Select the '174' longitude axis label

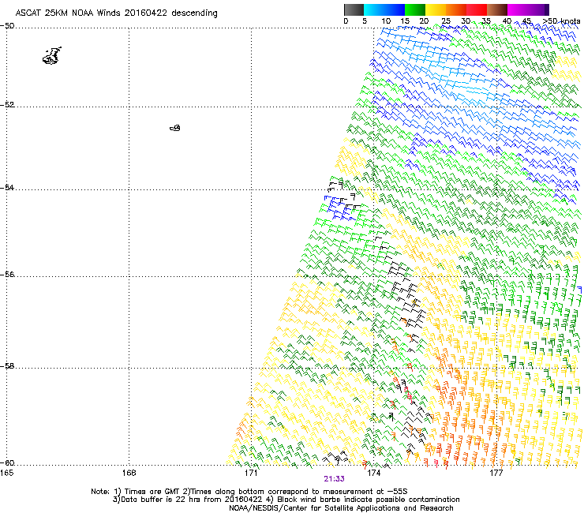coord(373,473)
